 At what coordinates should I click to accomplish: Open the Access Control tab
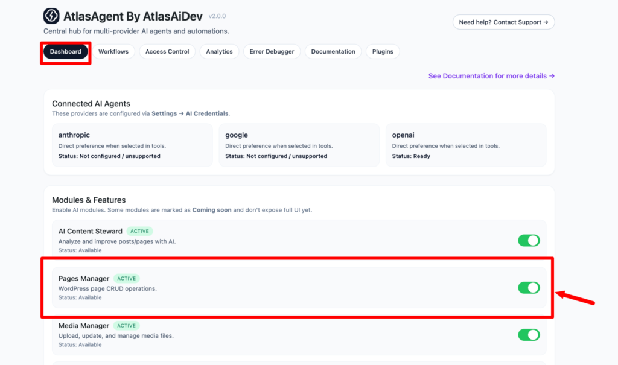point(167,52)
